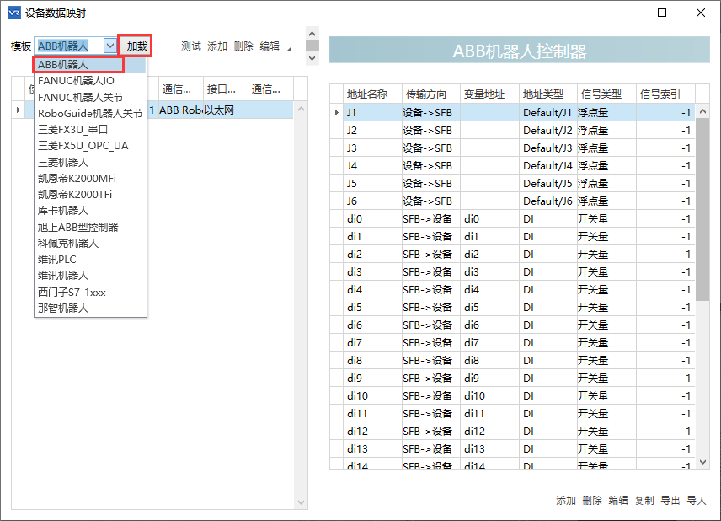Screen dimensions: 721x521
Task: Choose 三菱机器人 from the list
Action: click(x=90, y=162)
